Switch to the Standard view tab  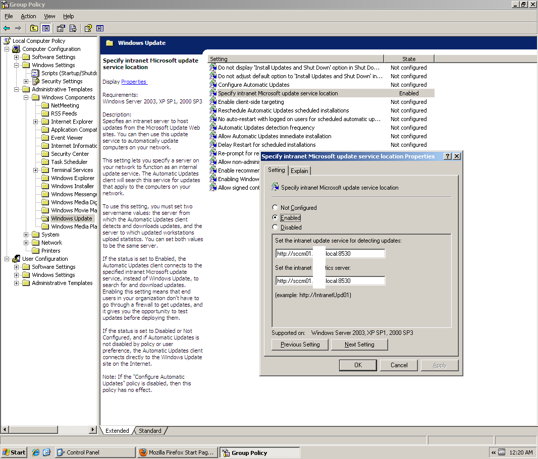point(150,431)
